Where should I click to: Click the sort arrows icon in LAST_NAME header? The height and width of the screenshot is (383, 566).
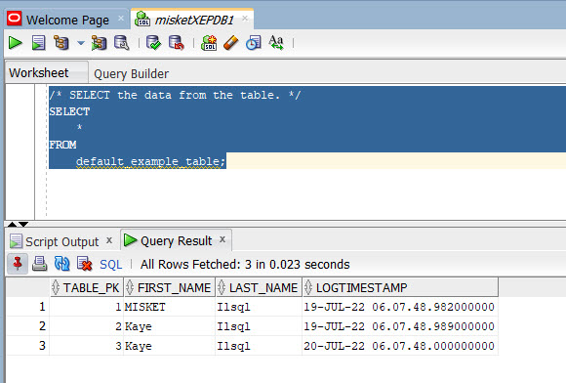pyautogui.click(x=222, y=287)
